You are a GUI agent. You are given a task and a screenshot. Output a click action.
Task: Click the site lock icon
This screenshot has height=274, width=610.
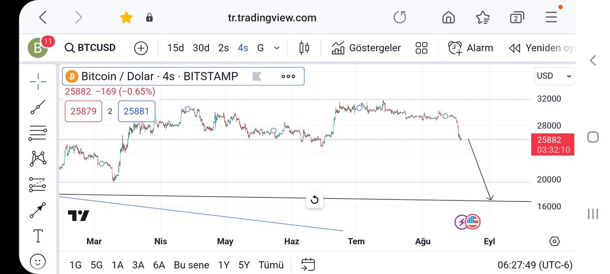[149, 18]
